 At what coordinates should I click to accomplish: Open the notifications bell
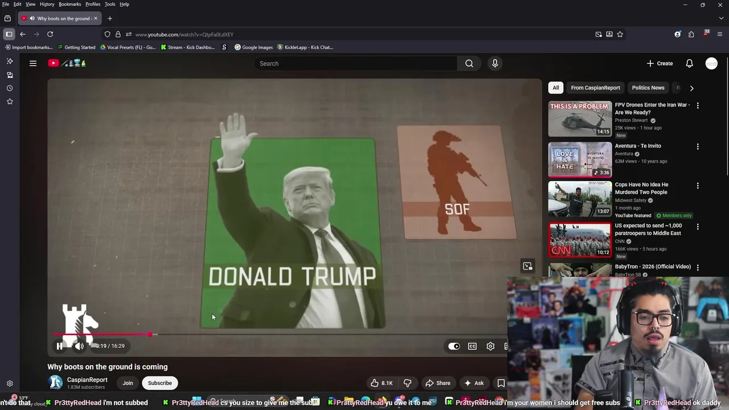click(x=689, y=63)
